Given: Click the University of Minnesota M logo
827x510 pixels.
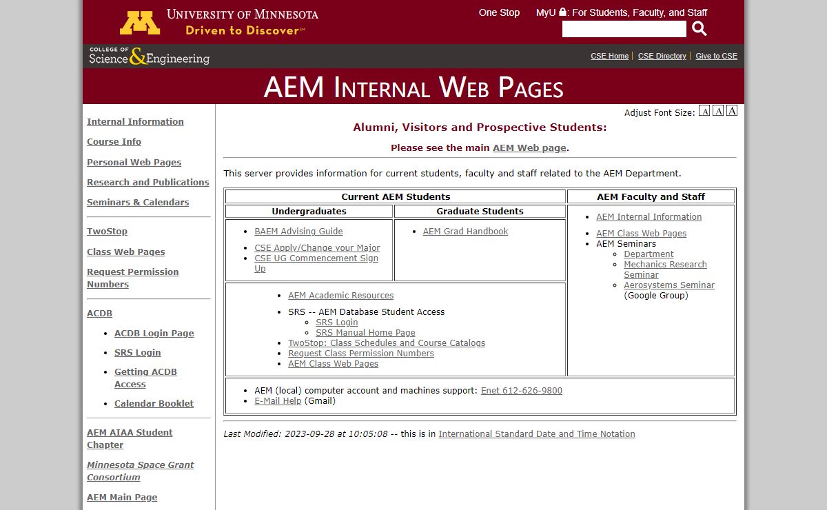Looking at the screenshot, I should coord(140,23).
